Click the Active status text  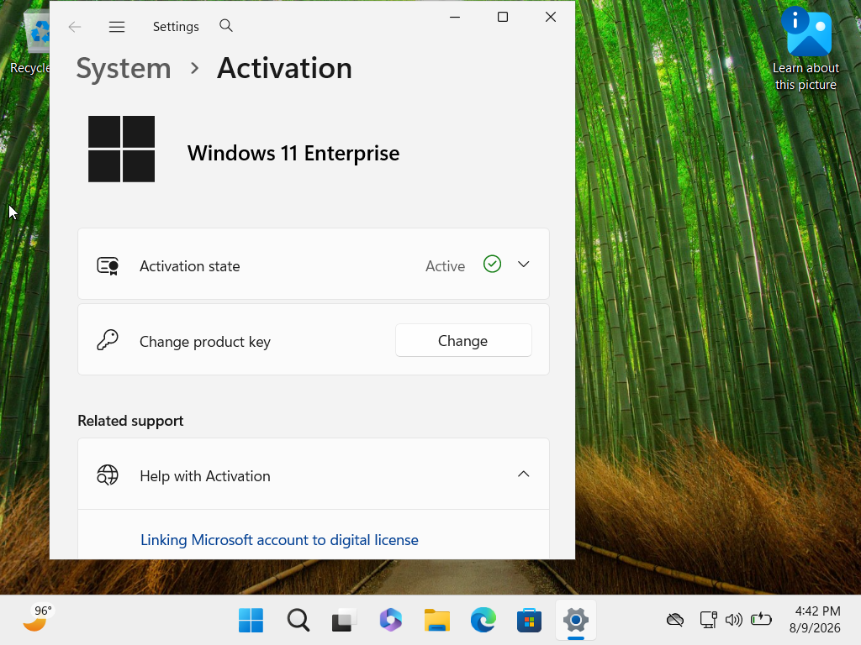pyautogui.click(x=446, y=266)
